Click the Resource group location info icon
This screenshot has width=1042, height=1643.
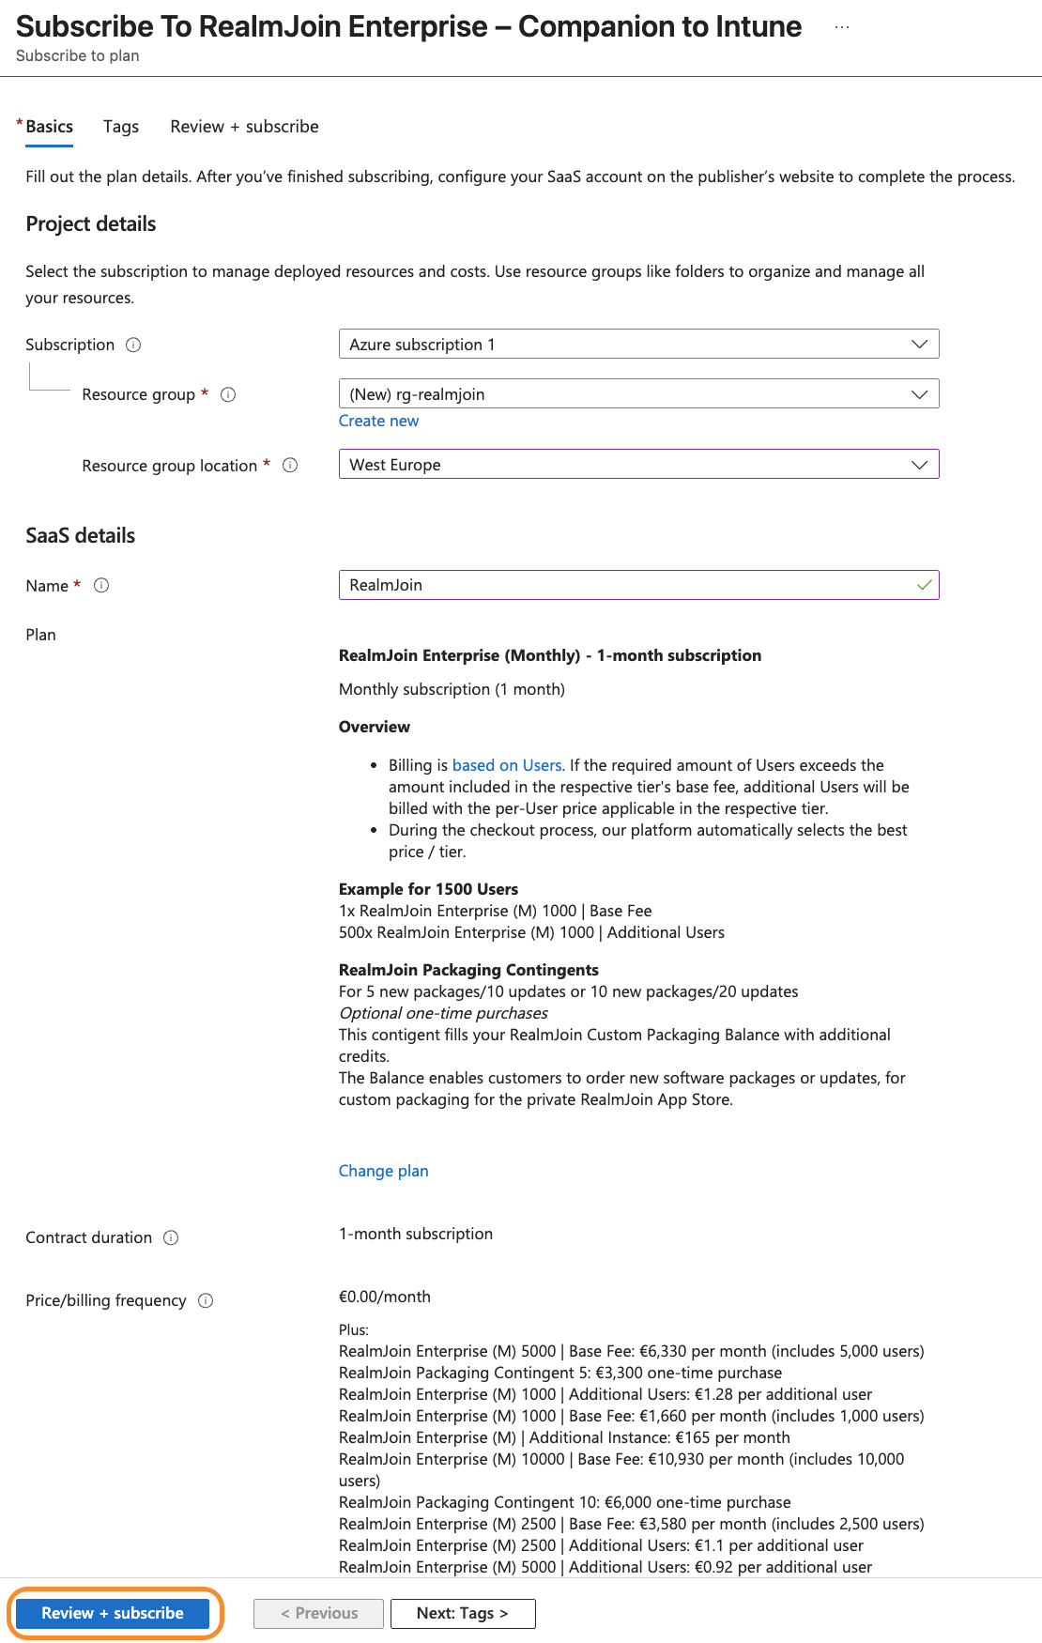point(290,465)
